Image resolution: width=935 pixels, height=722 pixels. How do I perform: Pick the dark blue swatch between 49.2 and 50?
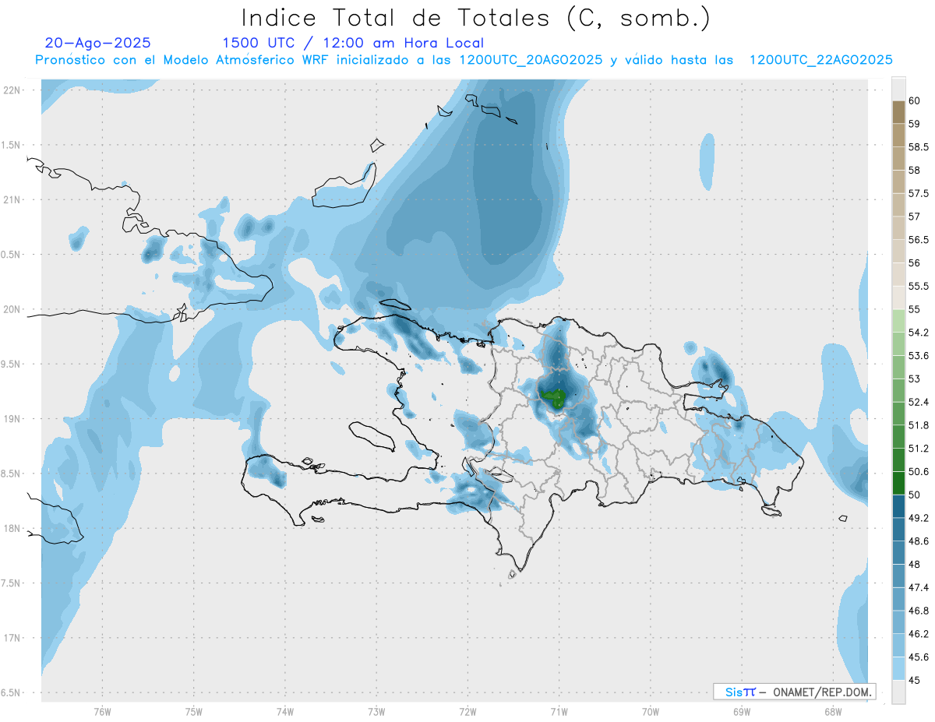(898, 506)
